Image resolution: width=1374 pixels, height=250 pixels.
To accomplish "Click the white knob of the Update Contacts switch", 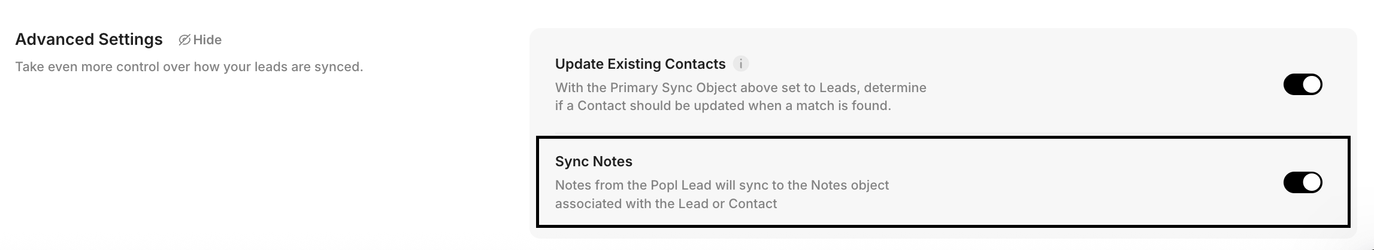I will [1311, 85].
